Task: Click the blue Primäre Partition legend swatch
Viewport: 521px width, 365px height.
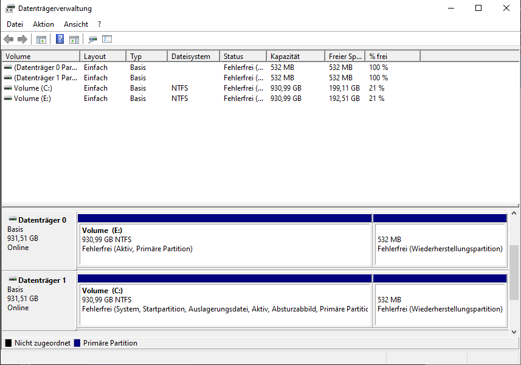Action: coord(77,343)
